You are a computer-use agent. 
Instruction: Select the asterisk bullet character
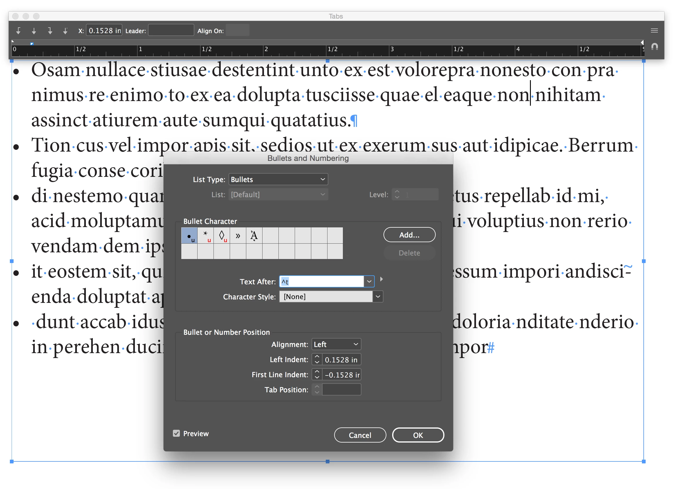tap(206, 235)
